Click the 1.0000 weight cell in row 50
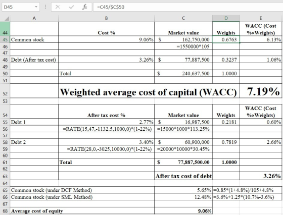The image size is (283, 215). pyautogui.click(x=226, y=73)
